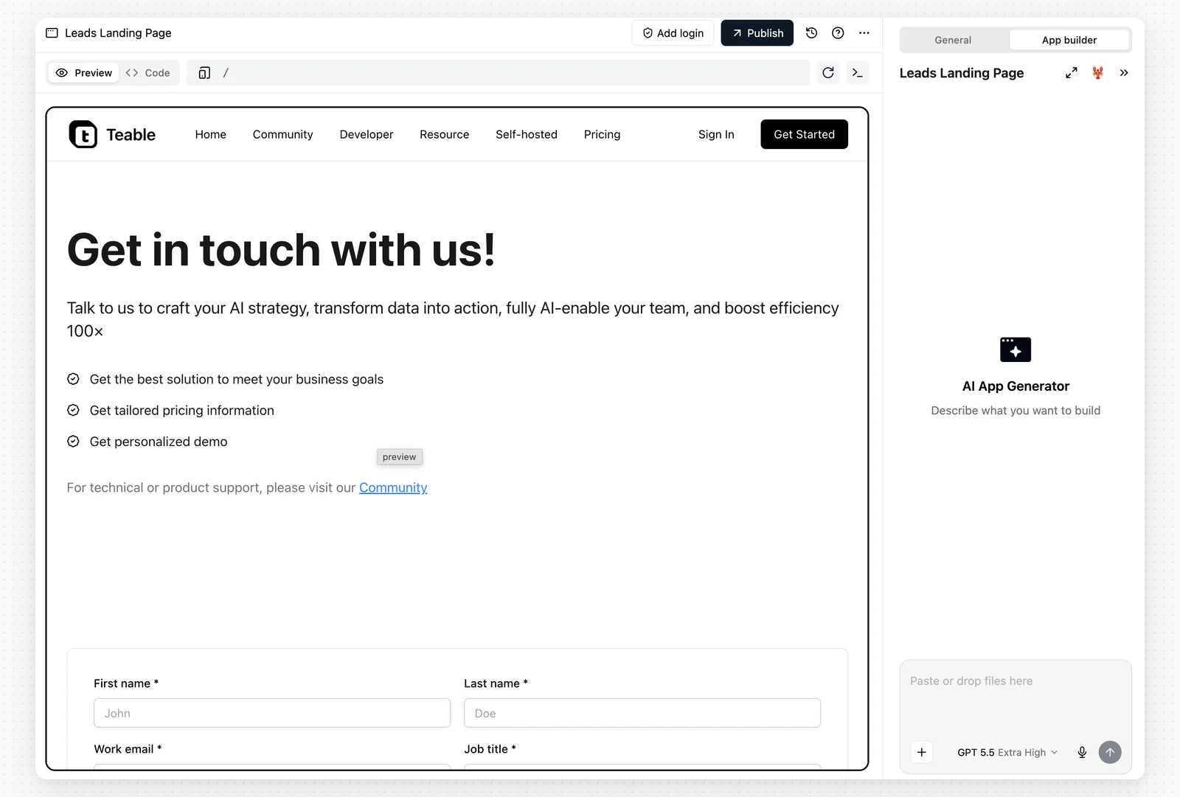
Task: Click the 'Teable' brand name text
Action: coord(131,135)
